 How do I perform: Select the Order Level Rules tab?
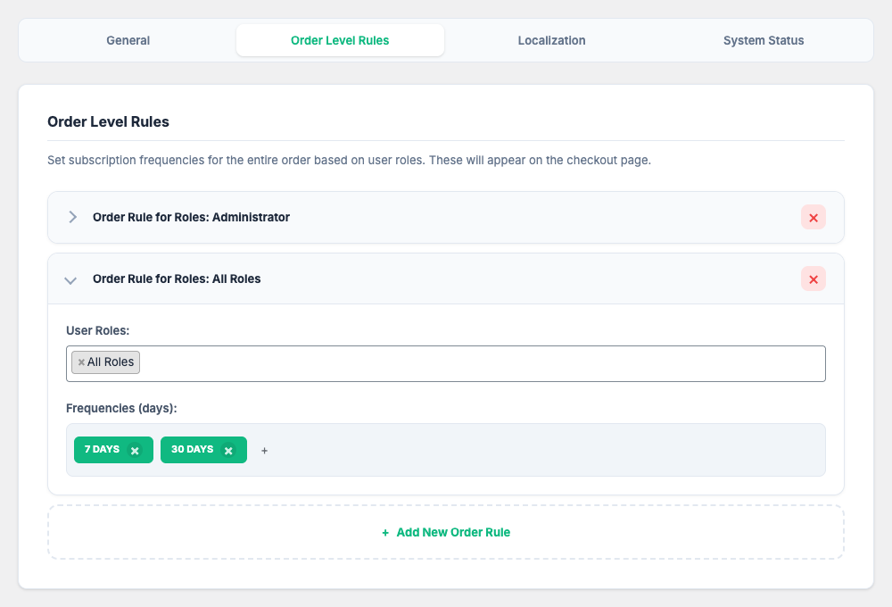pos(340,40)
